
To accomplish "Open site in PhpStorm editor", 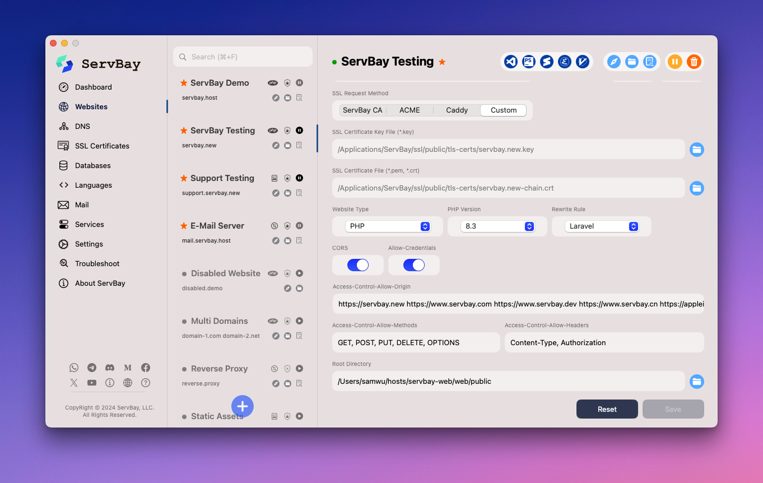I will pos(529,62).
